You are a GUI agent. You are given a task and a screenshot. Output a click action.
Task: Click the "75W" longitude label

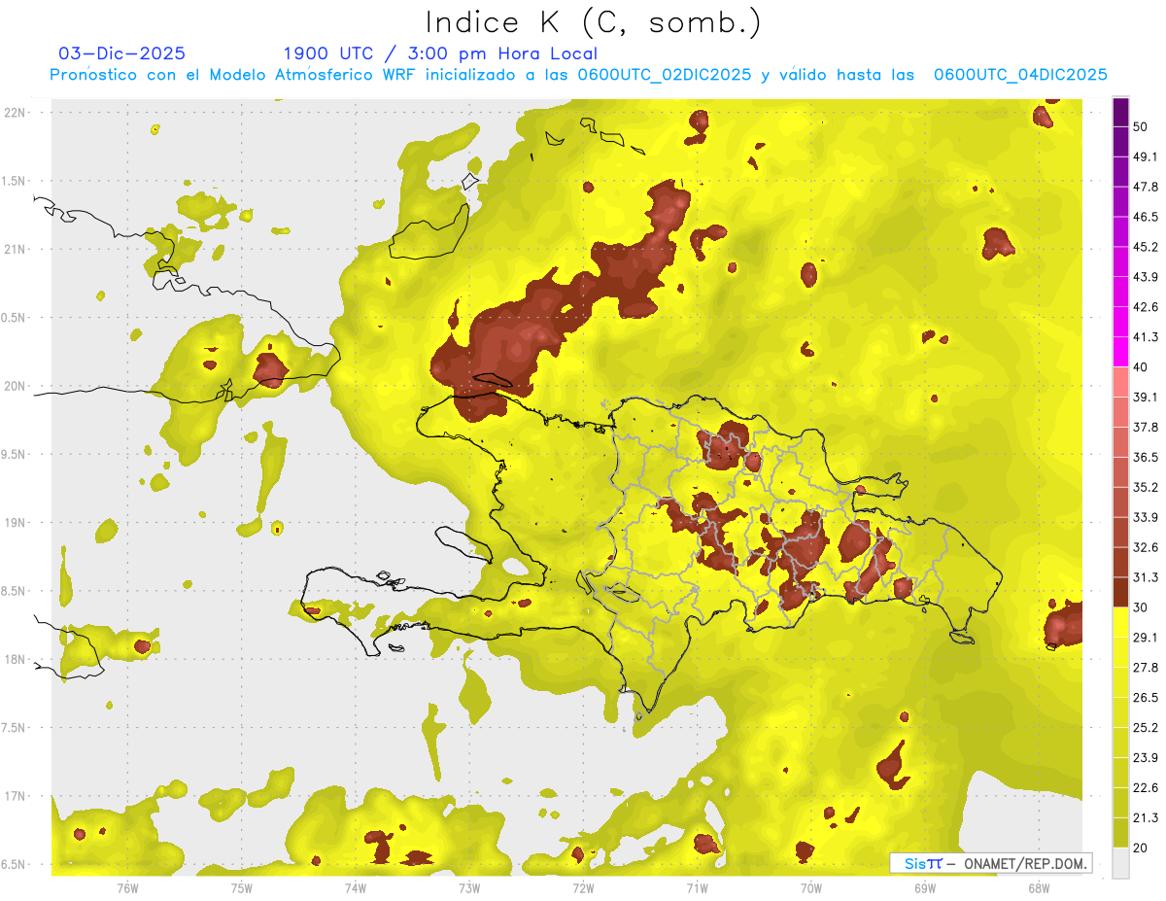coord(242,888)
